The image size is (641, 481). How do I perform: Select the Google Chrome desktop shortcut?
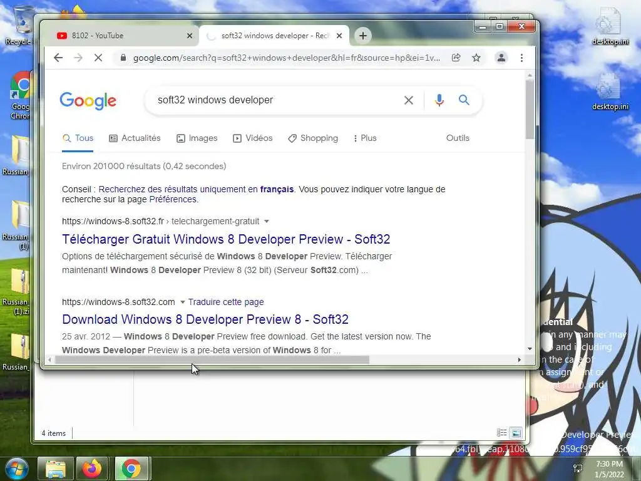pyautogui.click(x=21, y=96)
